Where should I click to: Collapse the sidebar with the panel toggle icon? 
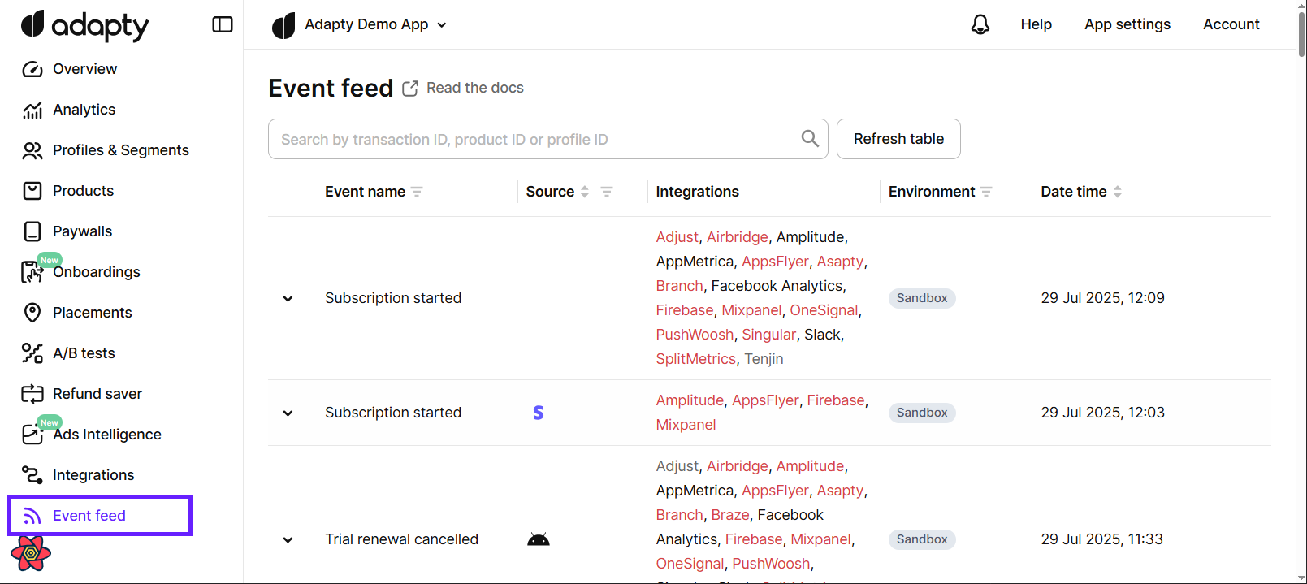222,24
